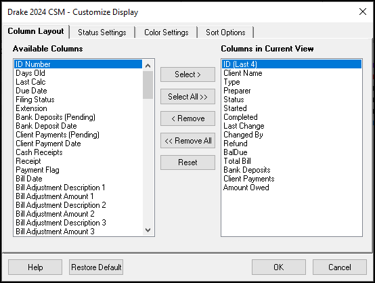Select Last Change in Current View
Screen dimensions: 375x283
292,126
